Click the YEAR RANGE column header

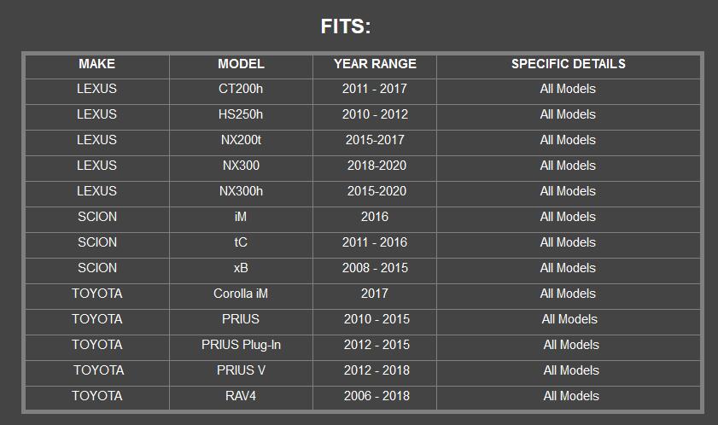point(375,64)
